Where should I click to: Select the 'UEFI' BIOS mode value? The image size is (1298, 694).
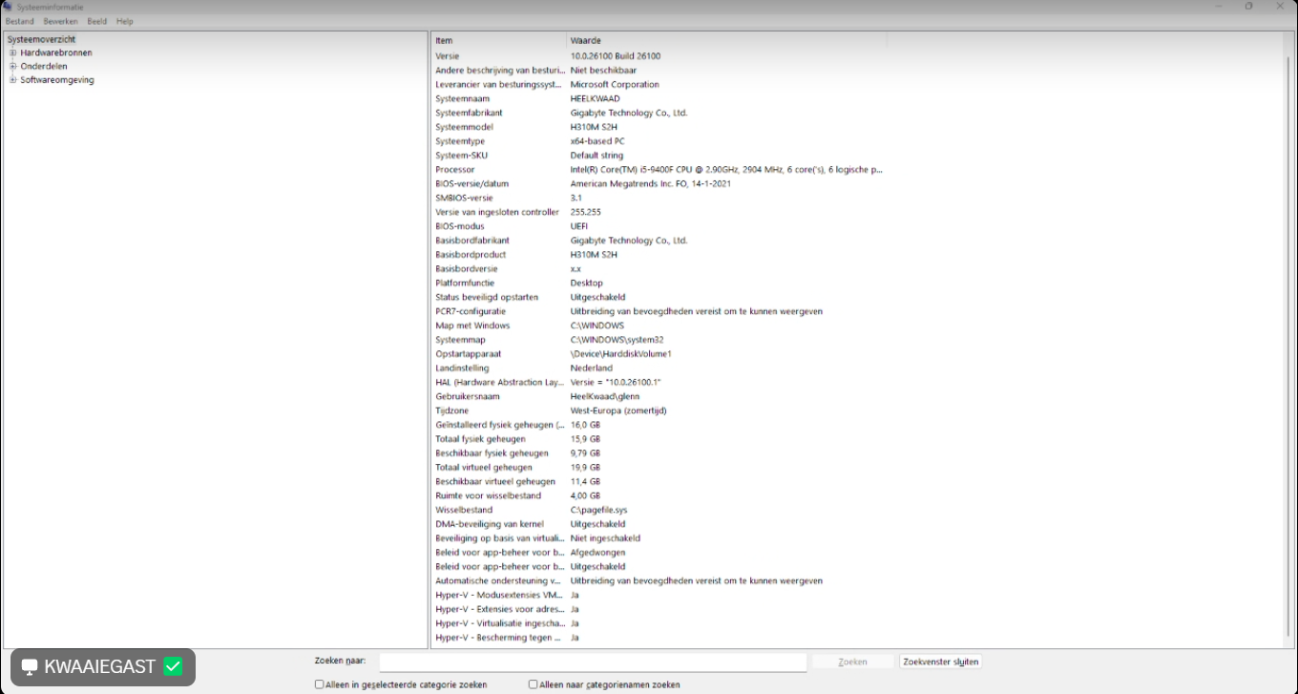click(x=579, y=226)
